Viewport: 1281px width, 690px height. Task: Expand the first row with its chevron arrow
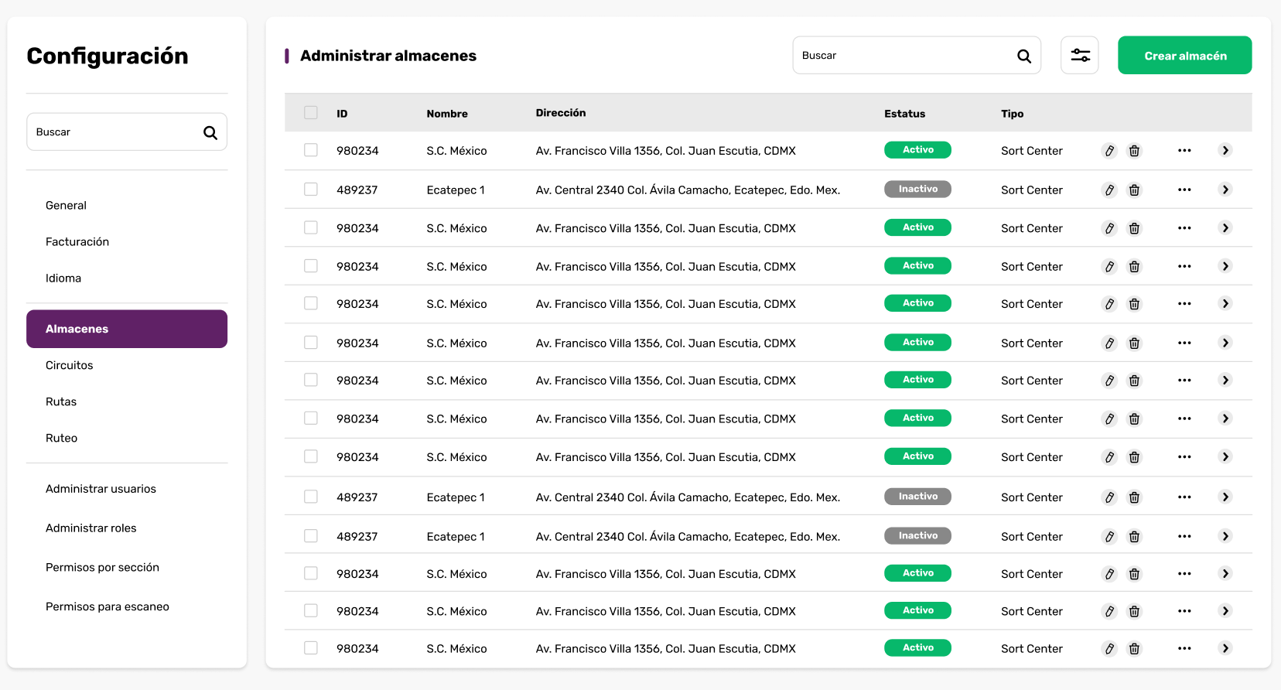click(x=1225, y=150)
